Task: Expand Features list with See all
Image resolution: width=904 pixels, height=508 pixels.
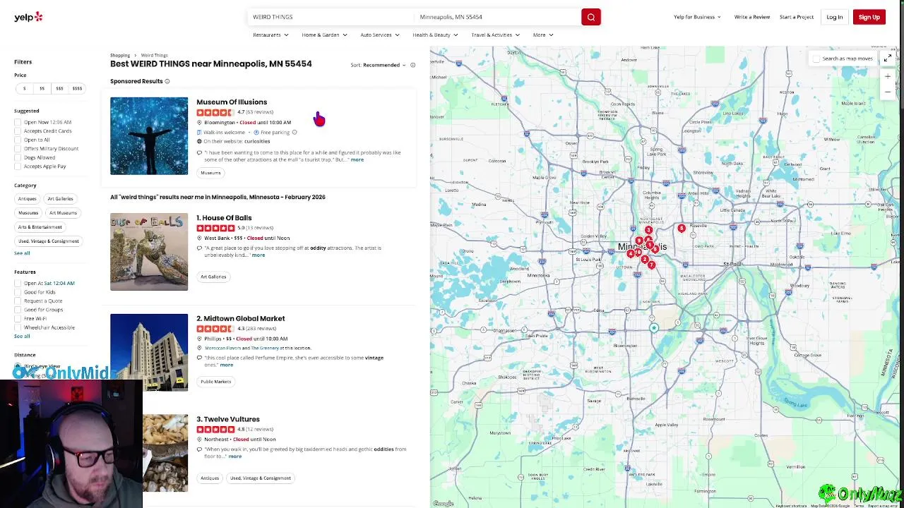Action: (x=22, y=337)
